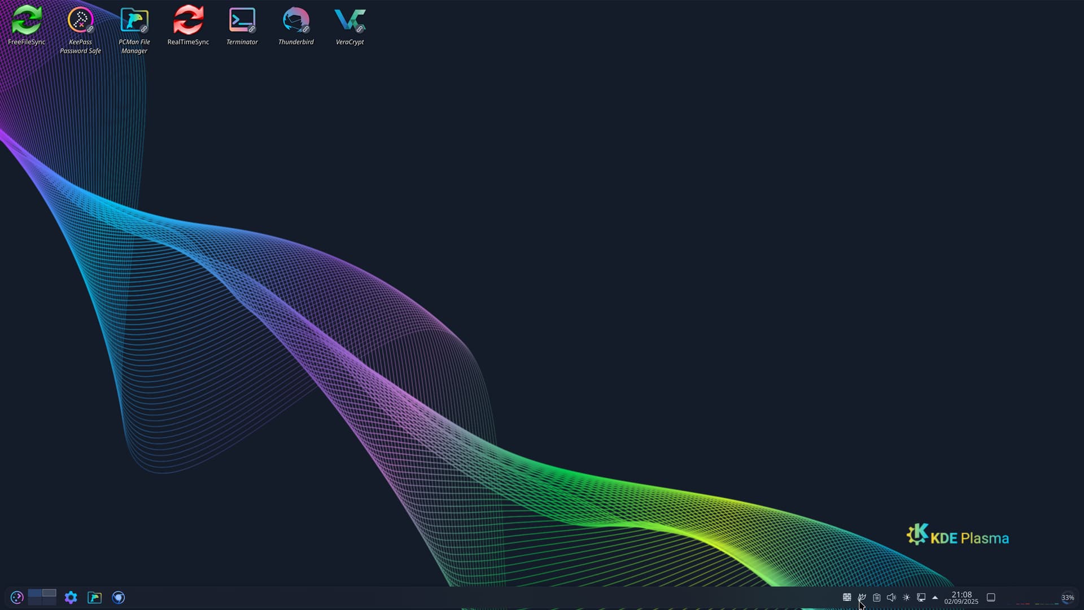
Task: Open Chromium browser from the taskbar
Action: (118, 598)
